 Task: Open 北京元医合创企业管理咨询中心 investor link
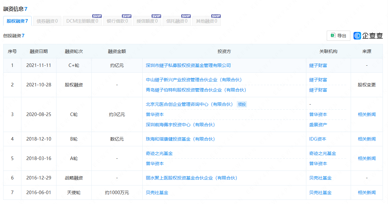pyautogui.click(x=189, y=104)
